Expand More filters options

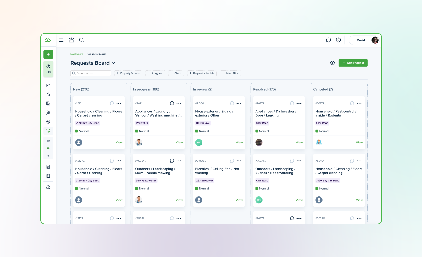tap(231, 73)
